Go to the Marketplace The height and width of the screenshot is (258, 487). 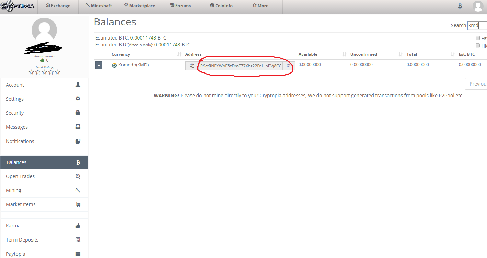point(140,6)
